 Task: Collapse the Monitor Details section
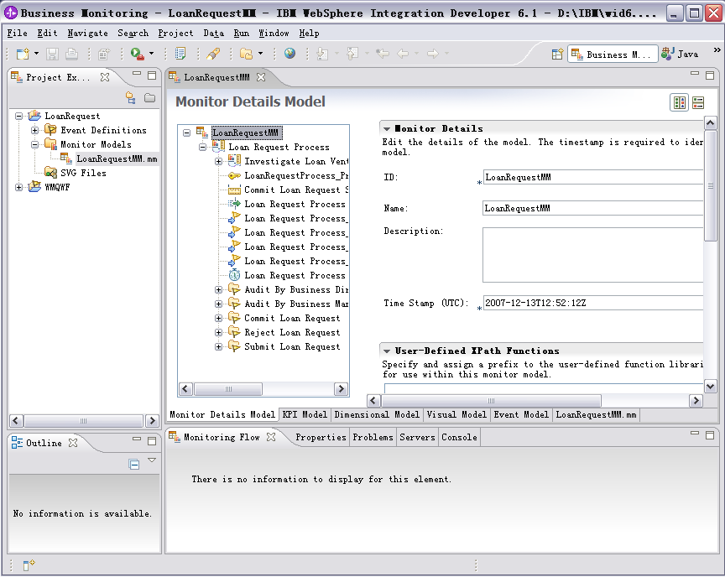[x=387, y=129]
